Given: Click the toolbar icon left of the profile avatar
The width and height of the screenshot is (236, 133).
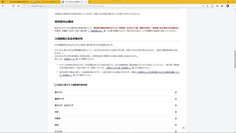Looking at the screenshot, I should pyautogui.click(x=222, y=6).
